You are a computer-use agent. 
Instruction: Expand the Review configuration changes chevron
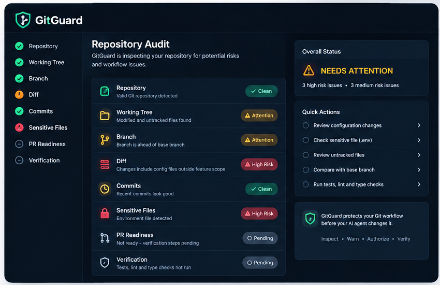pos(419,125)
